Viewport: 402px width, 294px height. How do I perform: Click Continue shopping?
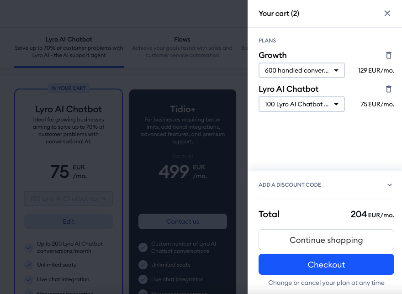click(x=326, y=240)
